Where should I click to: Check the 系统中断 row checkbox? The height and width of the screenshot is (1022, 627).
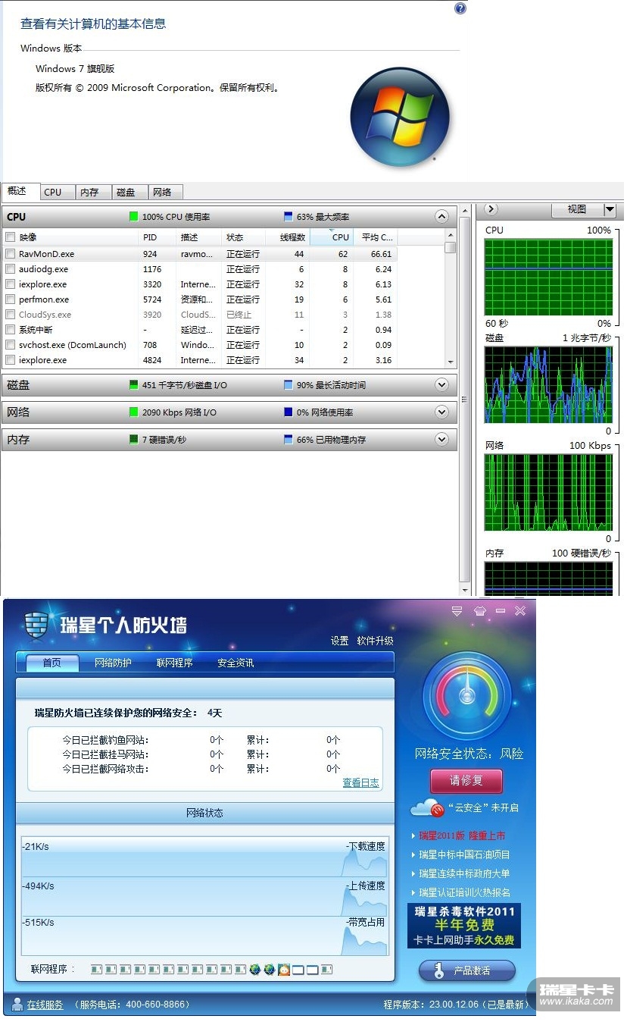click(10, 330)
